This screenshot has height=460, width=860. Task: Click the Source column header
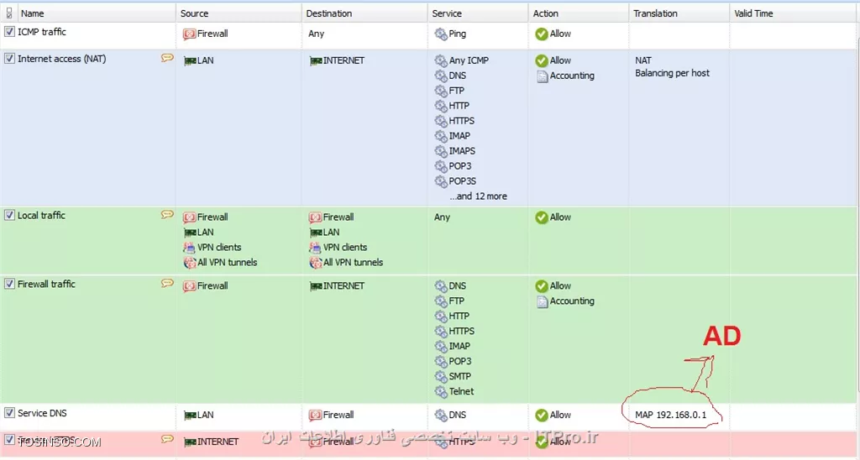(x=239, y=13)
